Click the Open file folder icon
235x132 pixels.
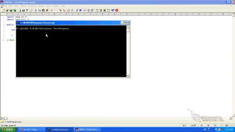coord(7,10)
